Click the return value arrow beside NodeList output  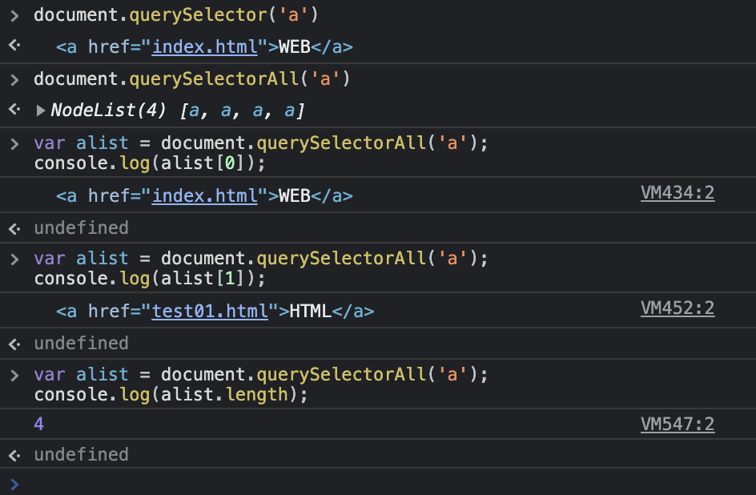point(13,111)
